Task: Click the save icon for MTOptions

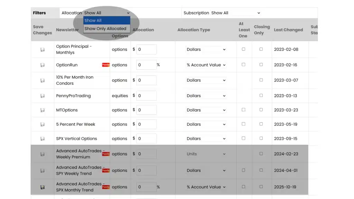Action: 42,110
